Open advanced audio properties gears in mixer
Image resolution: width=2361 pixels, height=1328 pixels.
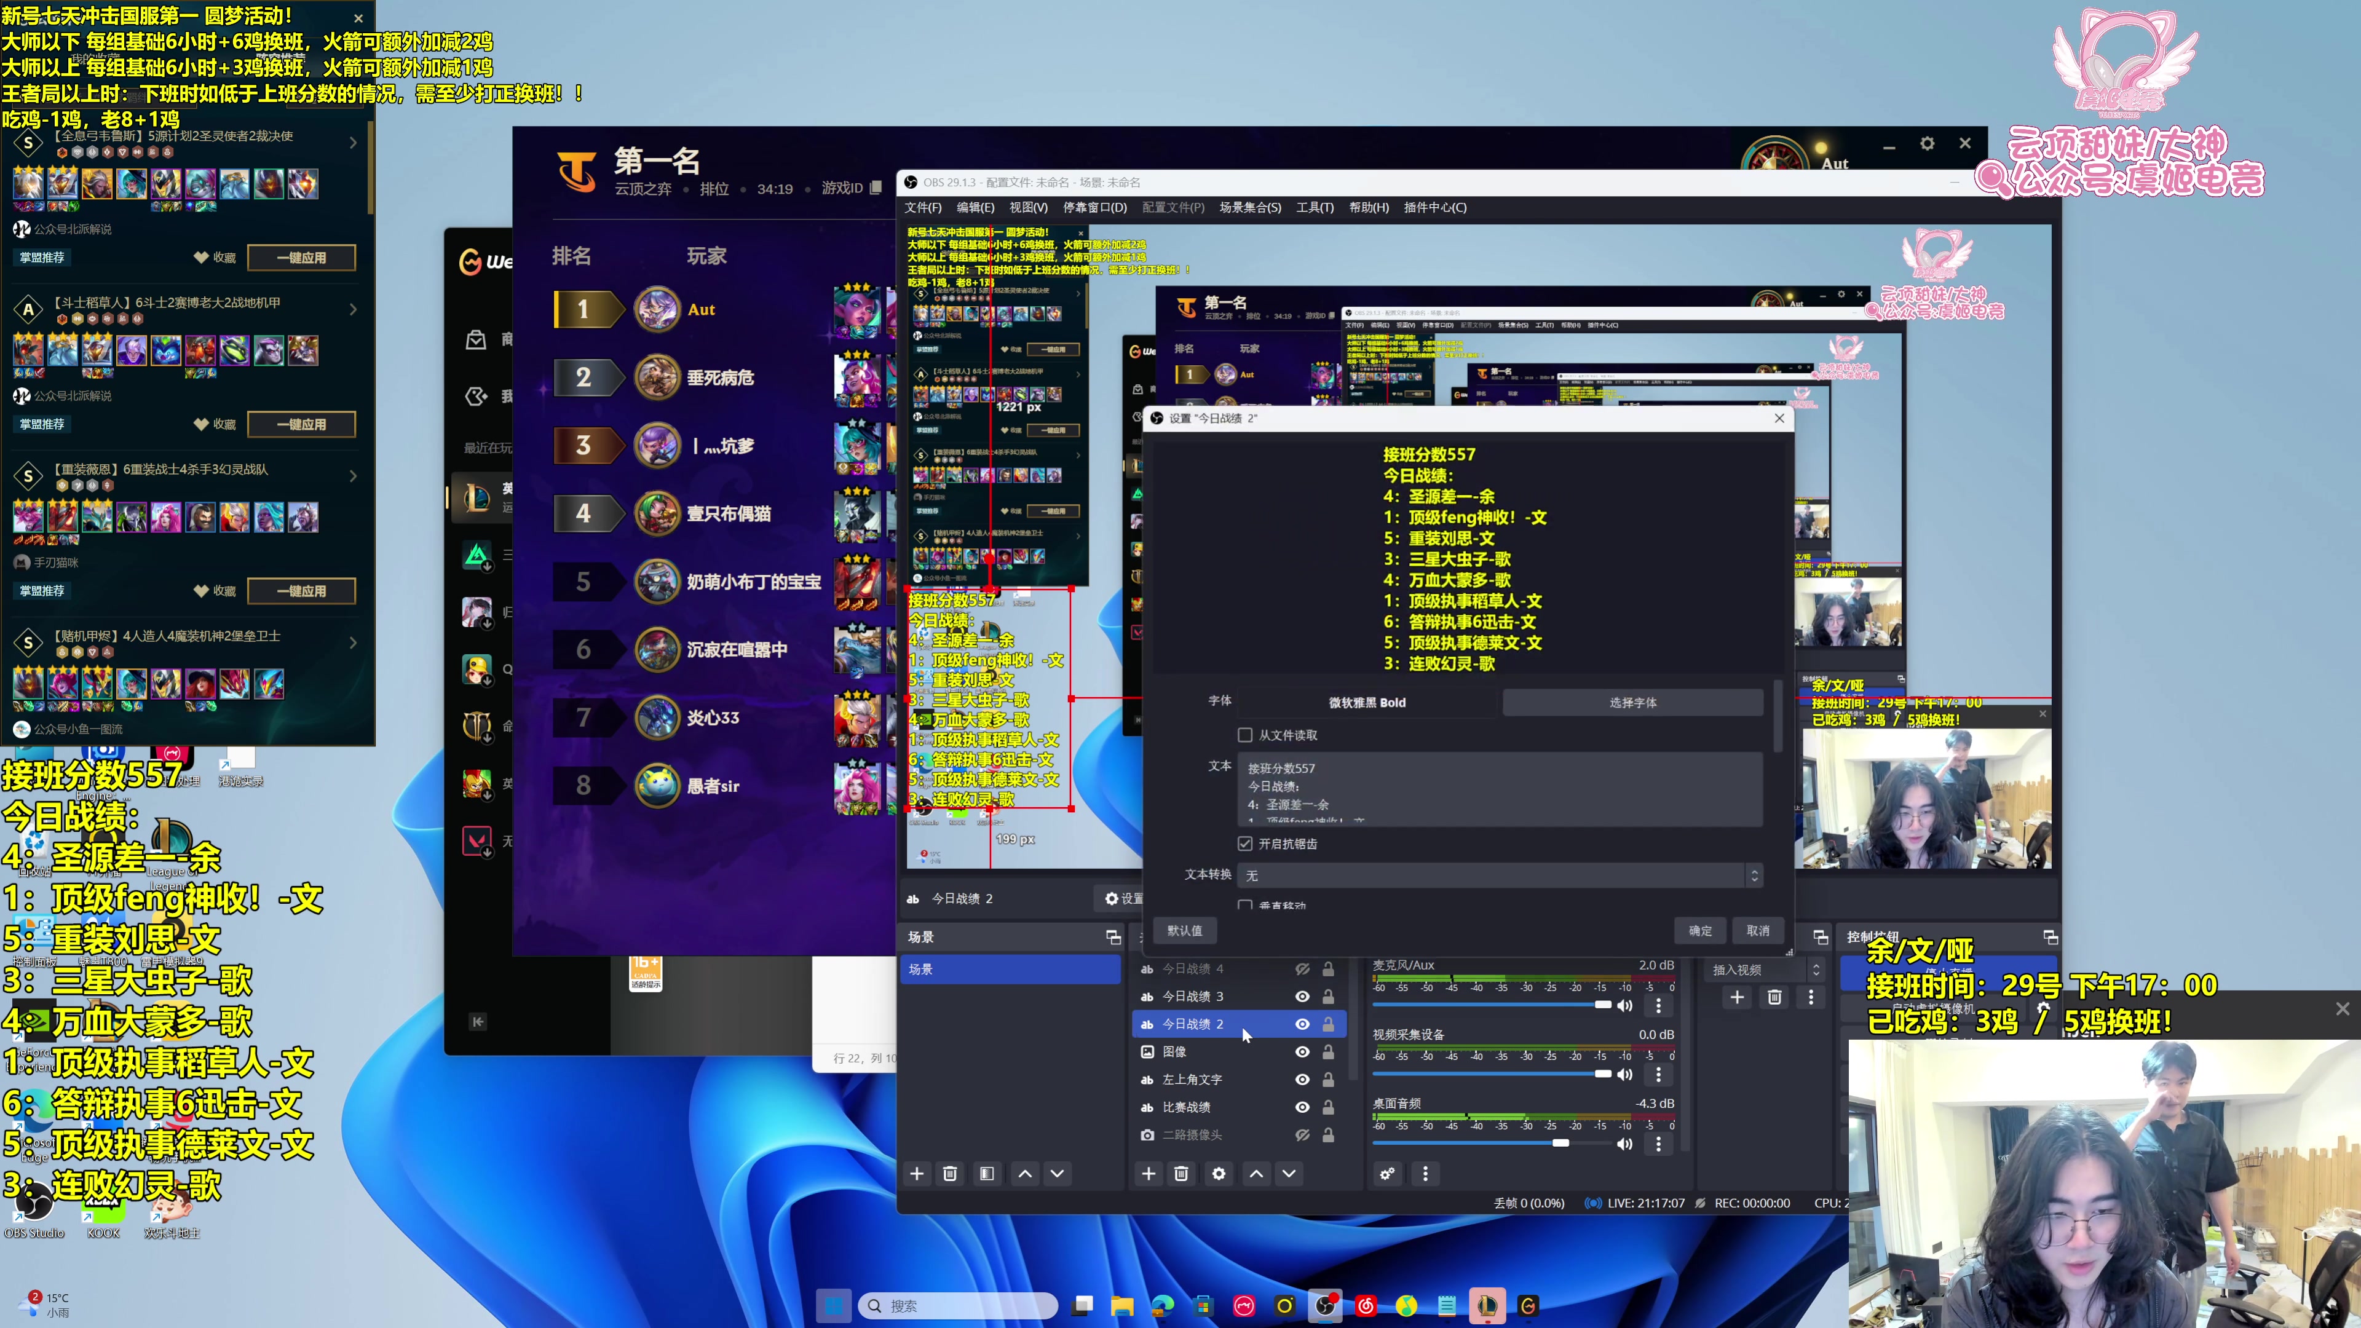pyautogui.click(x=1388, y=1173)
